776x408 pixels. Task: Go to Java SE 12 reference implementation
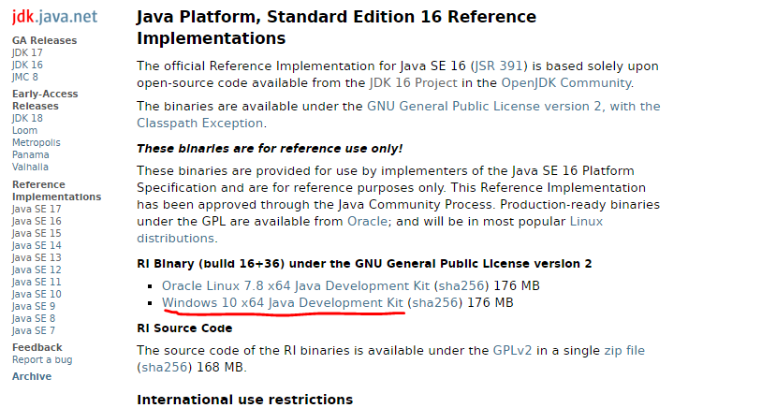point(37,270)
